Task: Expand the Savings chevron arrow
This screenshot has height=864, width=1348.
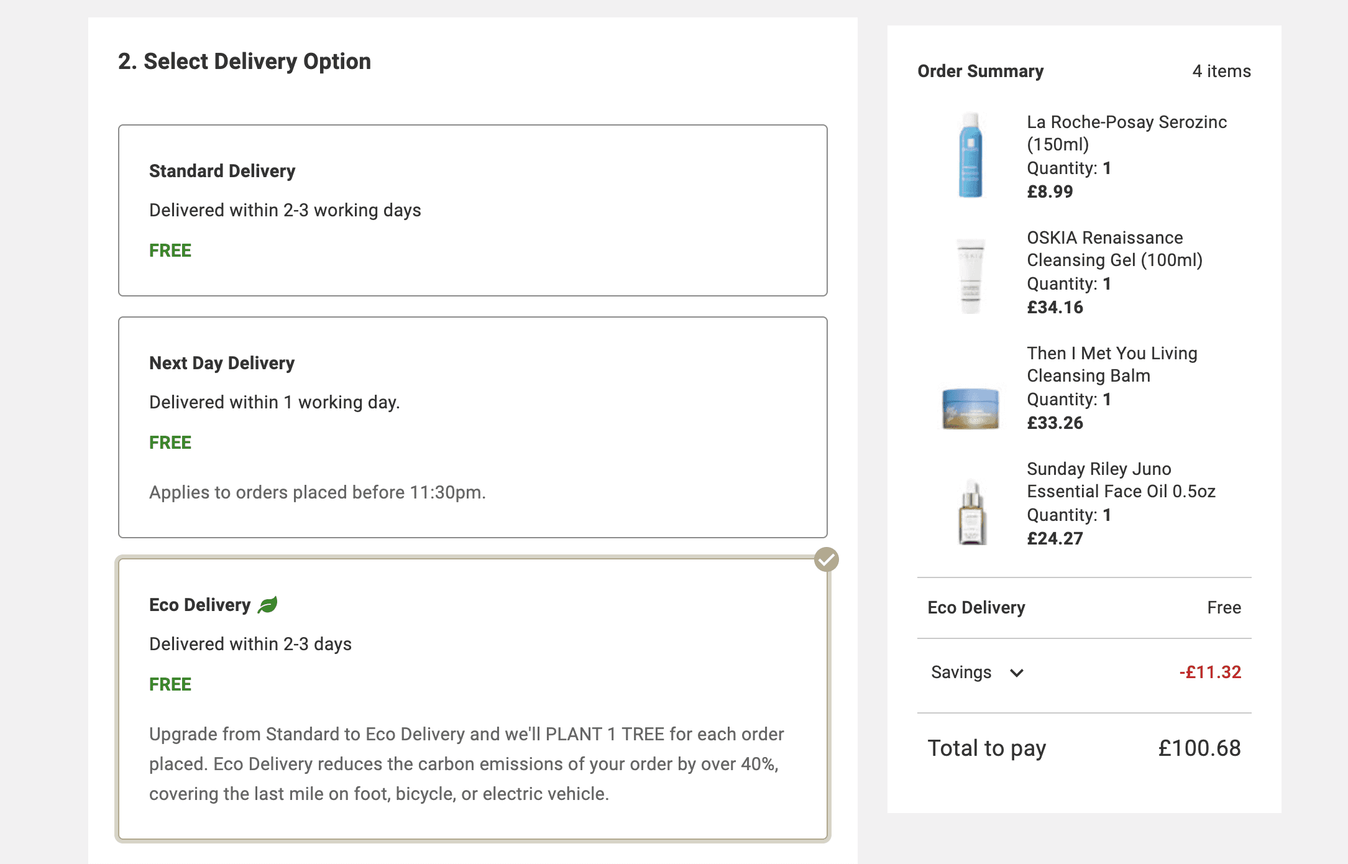Action: 1017,673
